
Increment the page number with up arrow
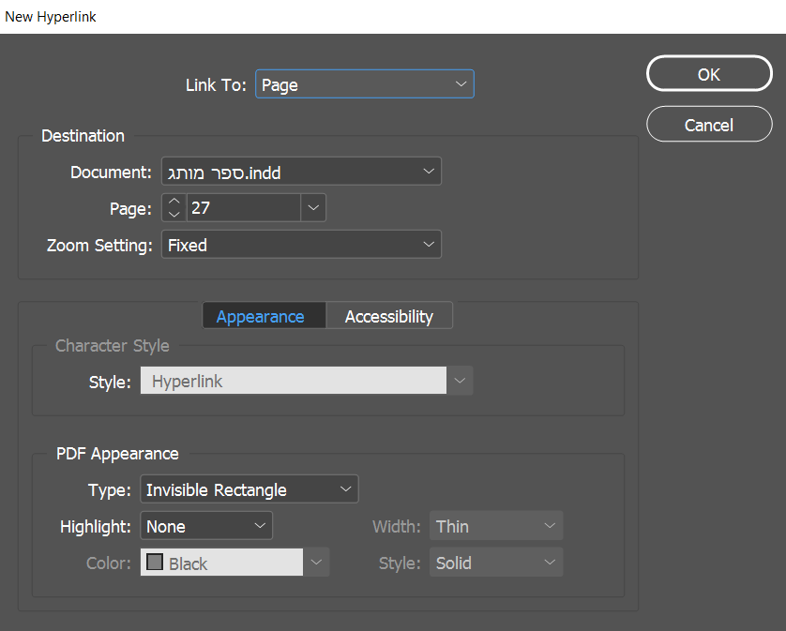pyautogui.click(x=174, y=202)
